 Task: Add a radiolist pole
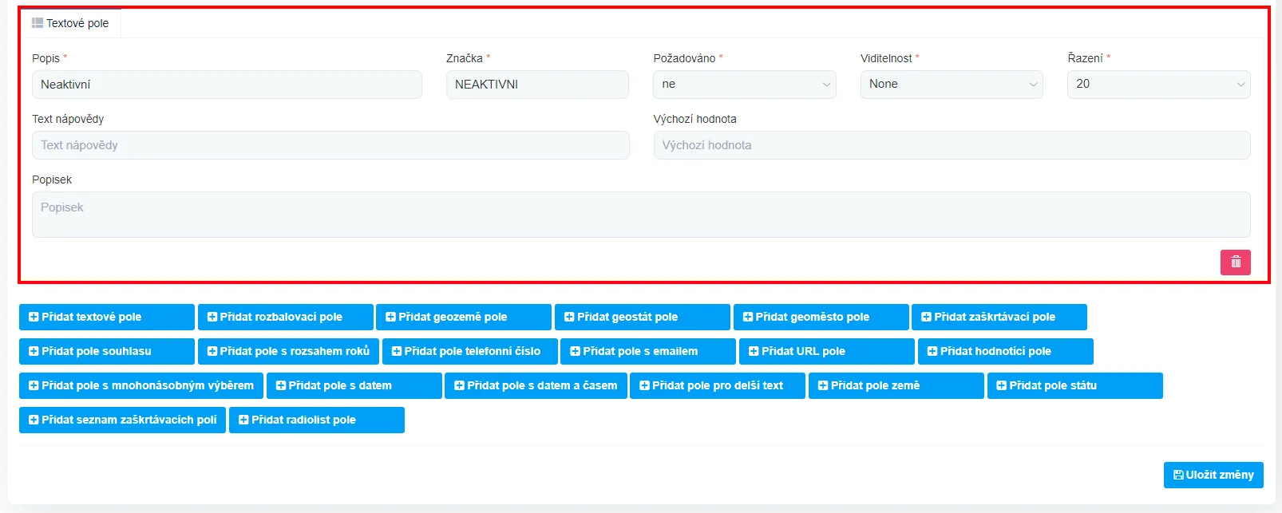(x=316, y=420)
